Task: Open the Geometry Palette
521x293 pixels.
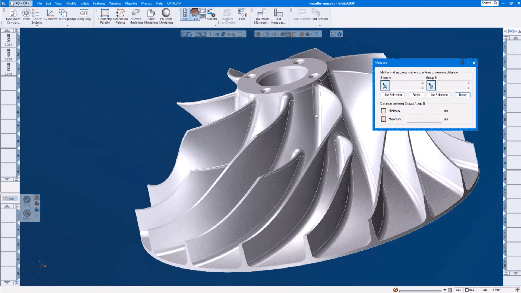Action: [105, 16]
